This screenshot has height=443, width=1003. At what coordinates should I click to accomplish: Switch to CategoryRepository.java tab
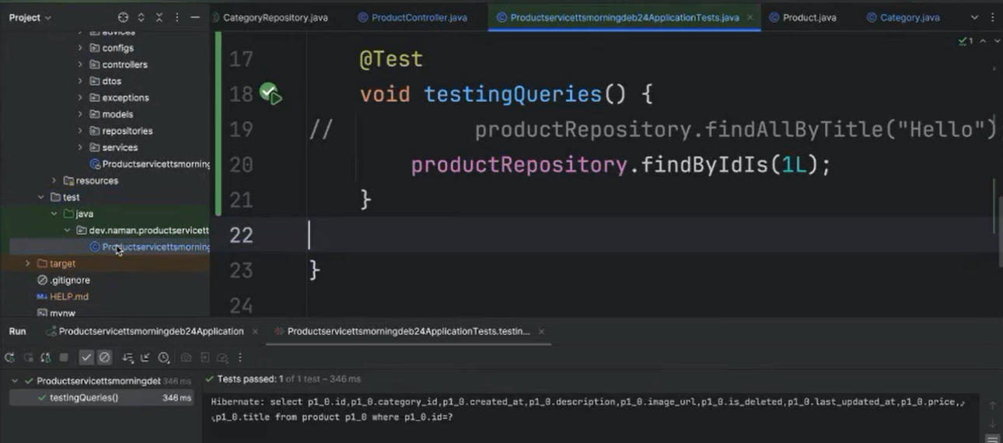tap(275, 17)
